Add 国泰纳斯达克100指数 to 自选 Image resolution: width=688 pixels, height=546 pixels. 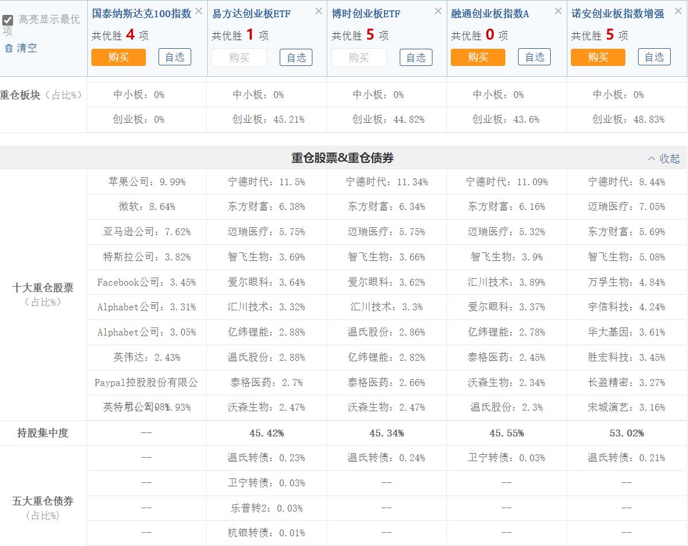tap(175, 57)
